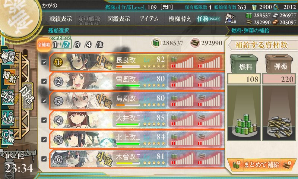Viewport: 298px width, 179px height.
Task: Open the 図鑑表示 encyclopedia menu
Action: click(x=118, y=19)
